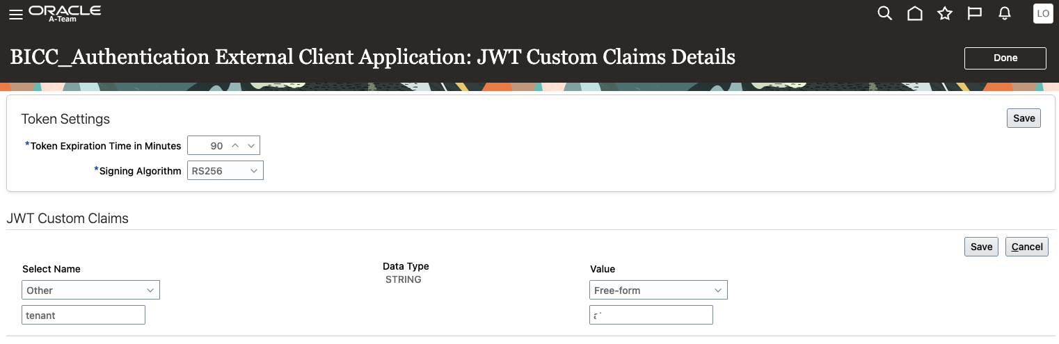Image resolution: width=1059 pixels, height=344 pixels.
Task: Increase token expiration time with up arrow
Action: point(235,146)
